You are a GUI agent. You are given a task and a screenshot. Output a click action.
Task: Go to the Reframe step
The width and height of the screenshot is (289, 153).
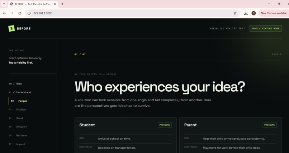tap(22, 135)
